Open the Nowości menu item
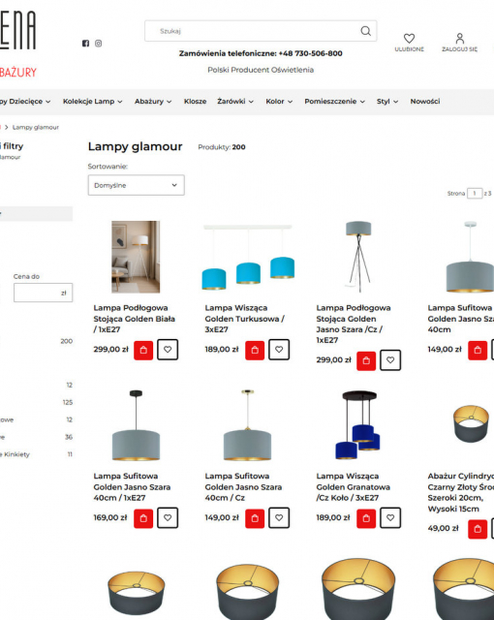Image resolution: width=494 pixels, height=620 pixels. coord(425,102)
